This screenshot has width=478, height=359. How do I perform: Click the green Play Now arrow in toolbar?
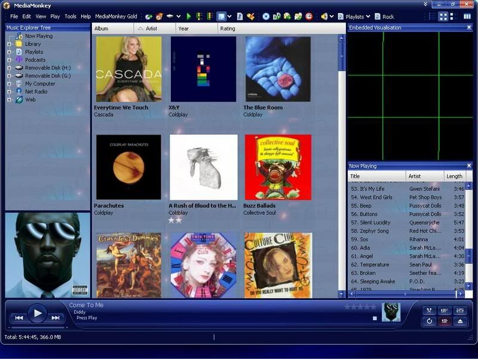pyautogui.click(x=189, y=17)
